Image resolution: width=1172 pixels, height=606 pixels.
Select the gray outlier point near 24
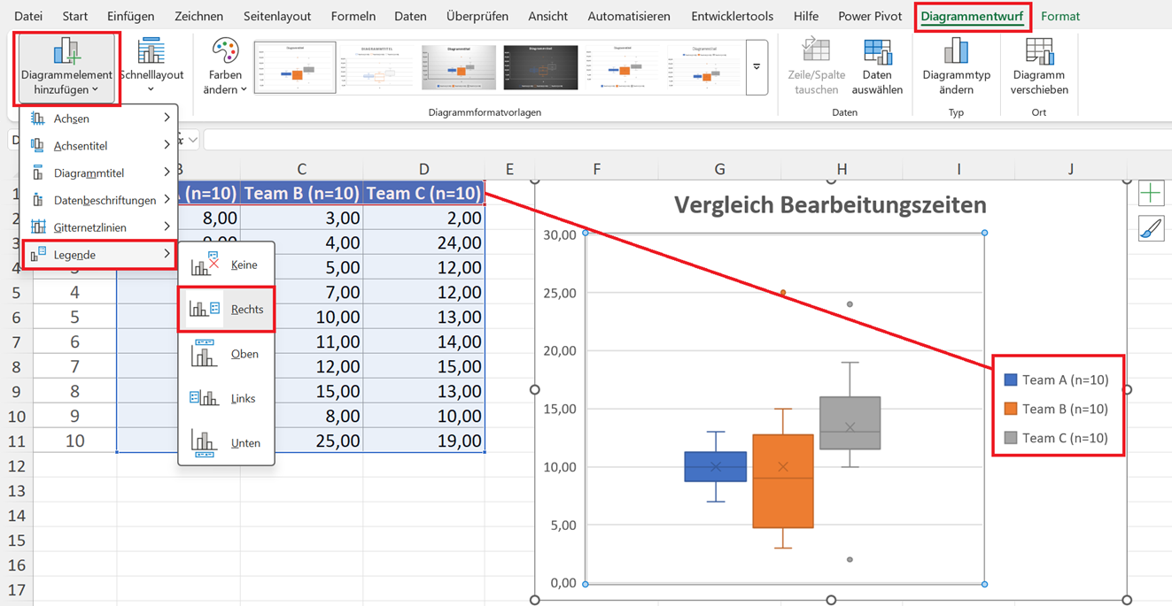(850, 304)
